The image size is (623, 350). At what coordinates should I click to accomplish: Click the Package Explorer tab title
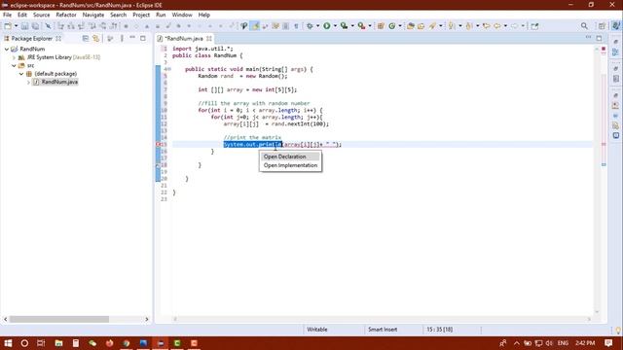pos(32,38)
